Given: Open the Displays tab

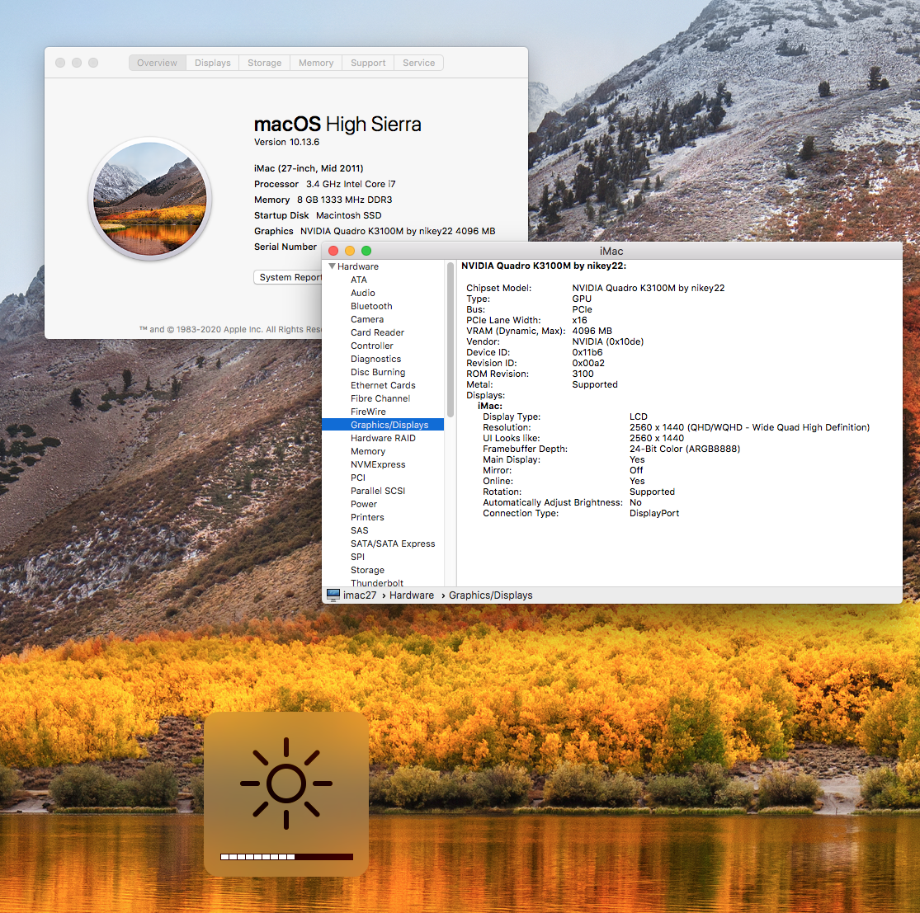Looking at the screenshot, I should pos(212,63).
